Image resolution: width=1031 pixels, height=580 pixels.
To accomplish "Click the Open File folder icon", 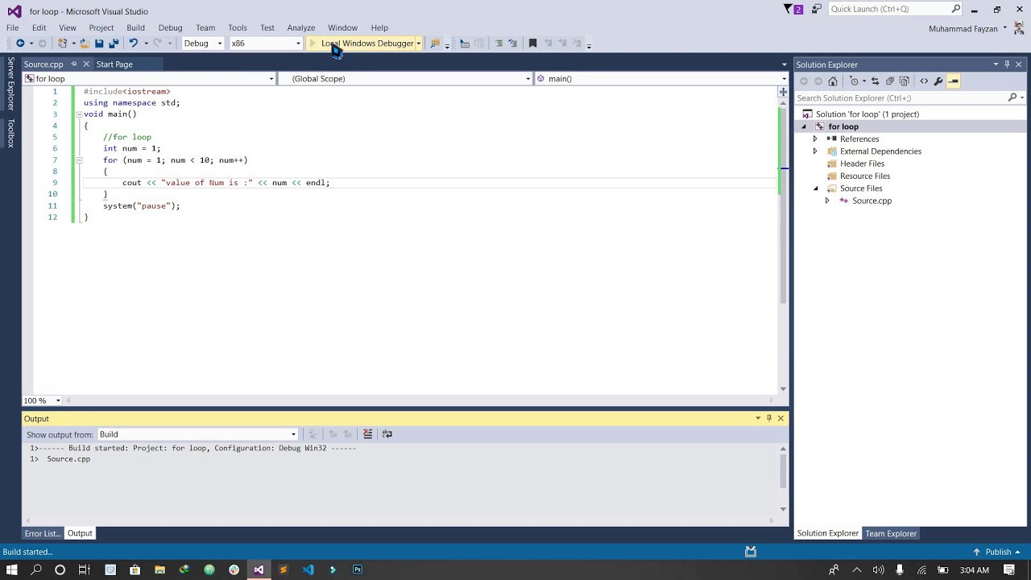I will [x=83, y=43].
